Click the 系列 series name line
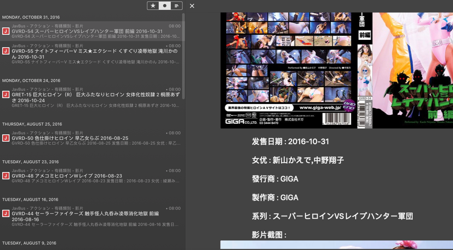453x250 pixels. (x=333, y=216)
